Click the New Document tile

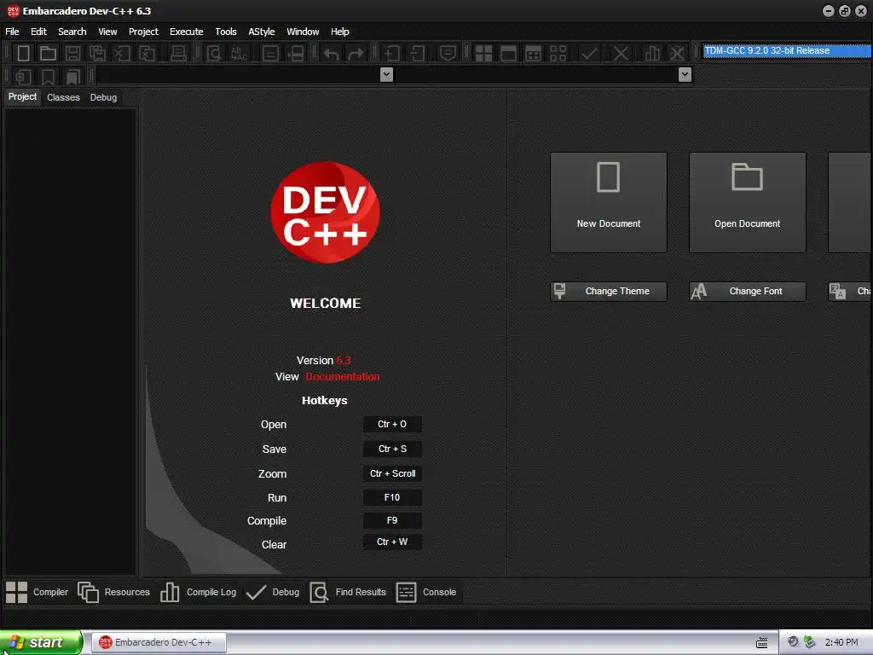point(609,203)
